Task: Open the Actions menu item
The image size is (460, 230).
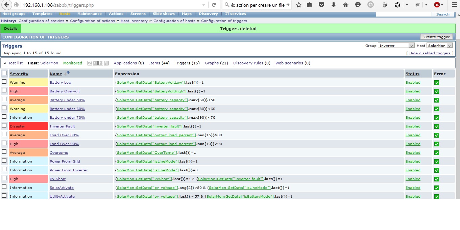Action: (116, 14)
